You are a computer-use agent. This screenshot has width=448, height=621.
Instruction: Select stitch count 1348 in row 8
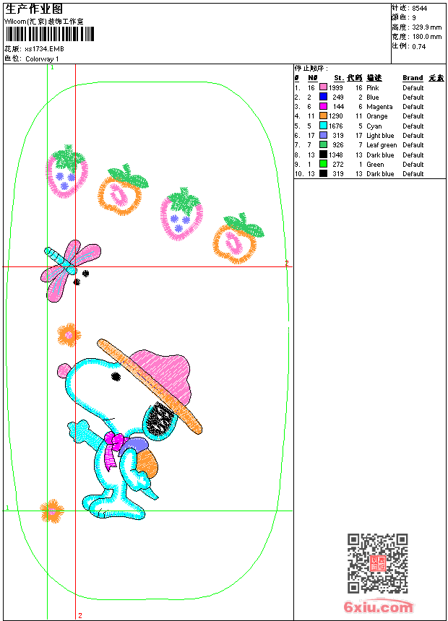coord(336,155)
